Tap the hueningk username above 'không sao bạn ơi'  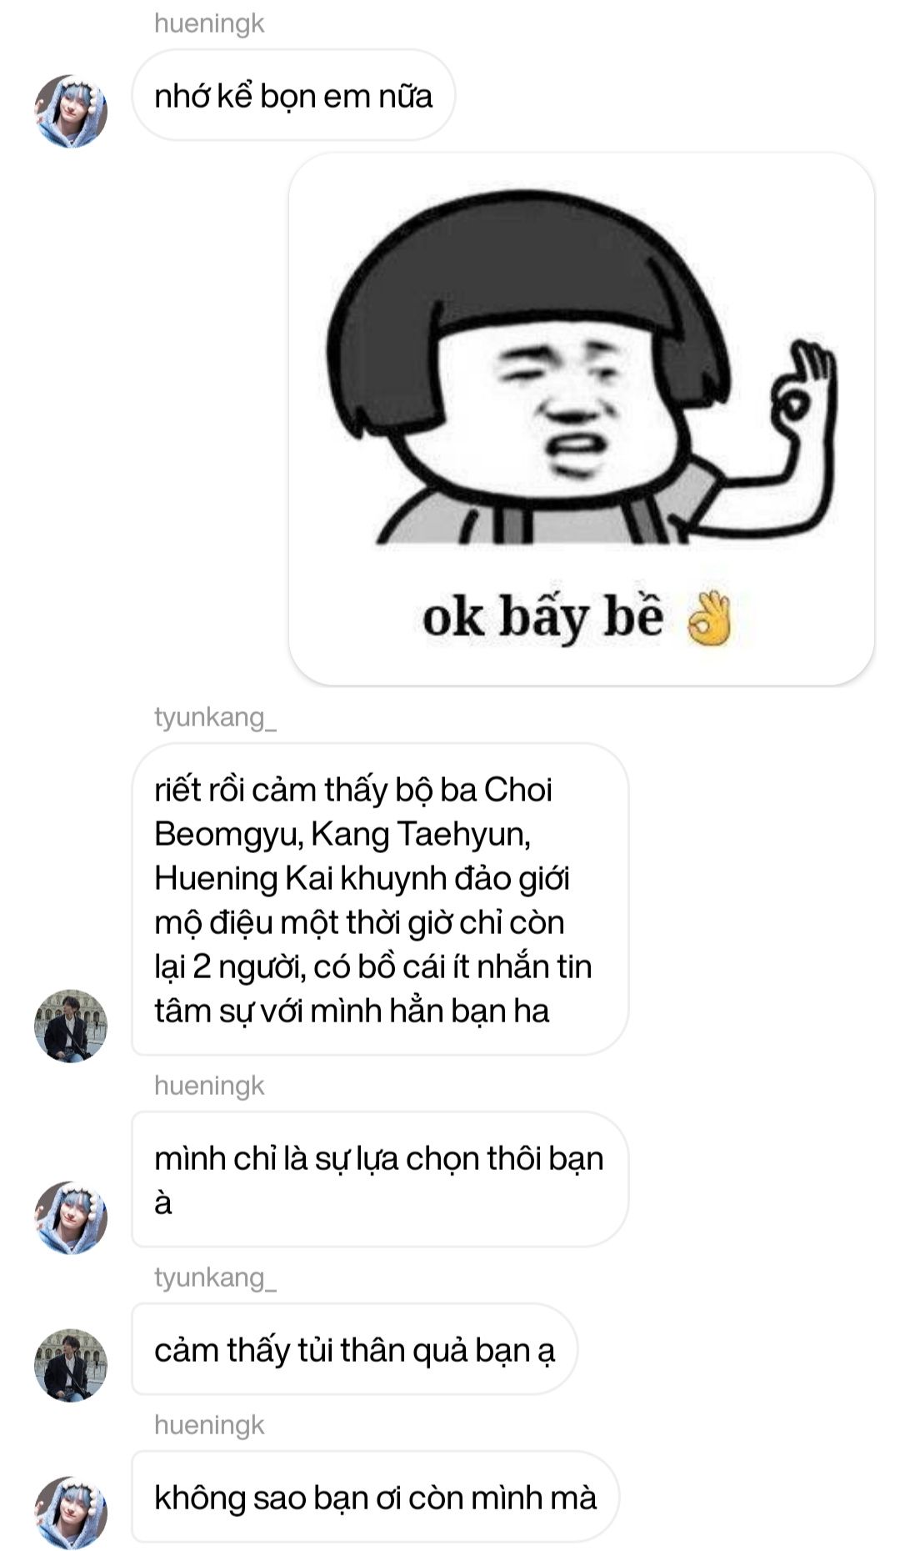pyautogui.click(x=209, y=1425)
